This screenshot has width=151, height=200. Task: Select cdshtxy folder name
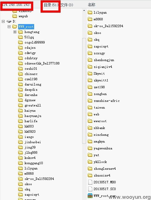pos(31,58)
